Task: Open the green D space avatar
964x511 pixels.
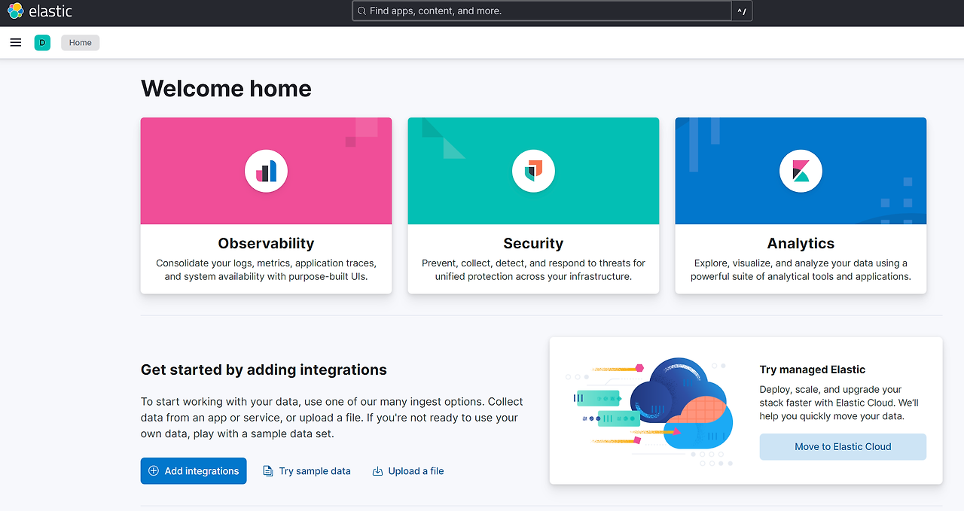Action: coord(42,43)
